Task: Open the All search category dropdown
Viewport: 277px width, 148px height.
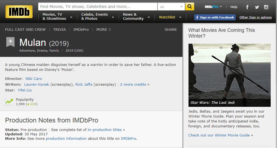Action: tap(171, 7)
